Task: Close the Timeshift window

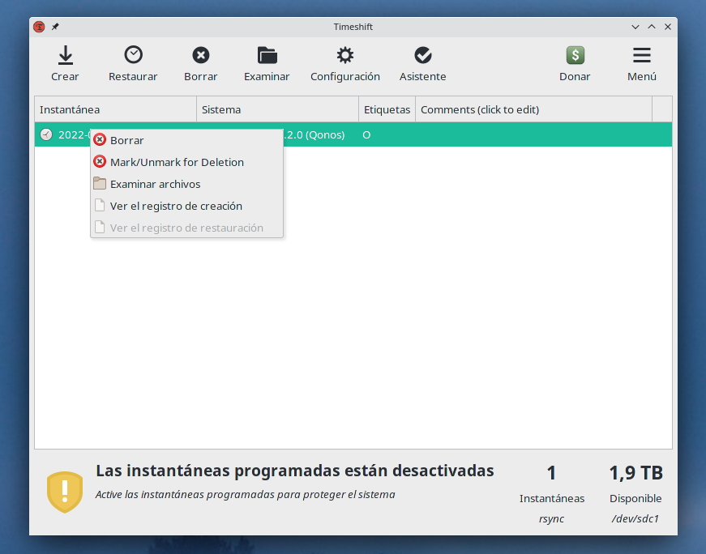Action: [668, 27]
